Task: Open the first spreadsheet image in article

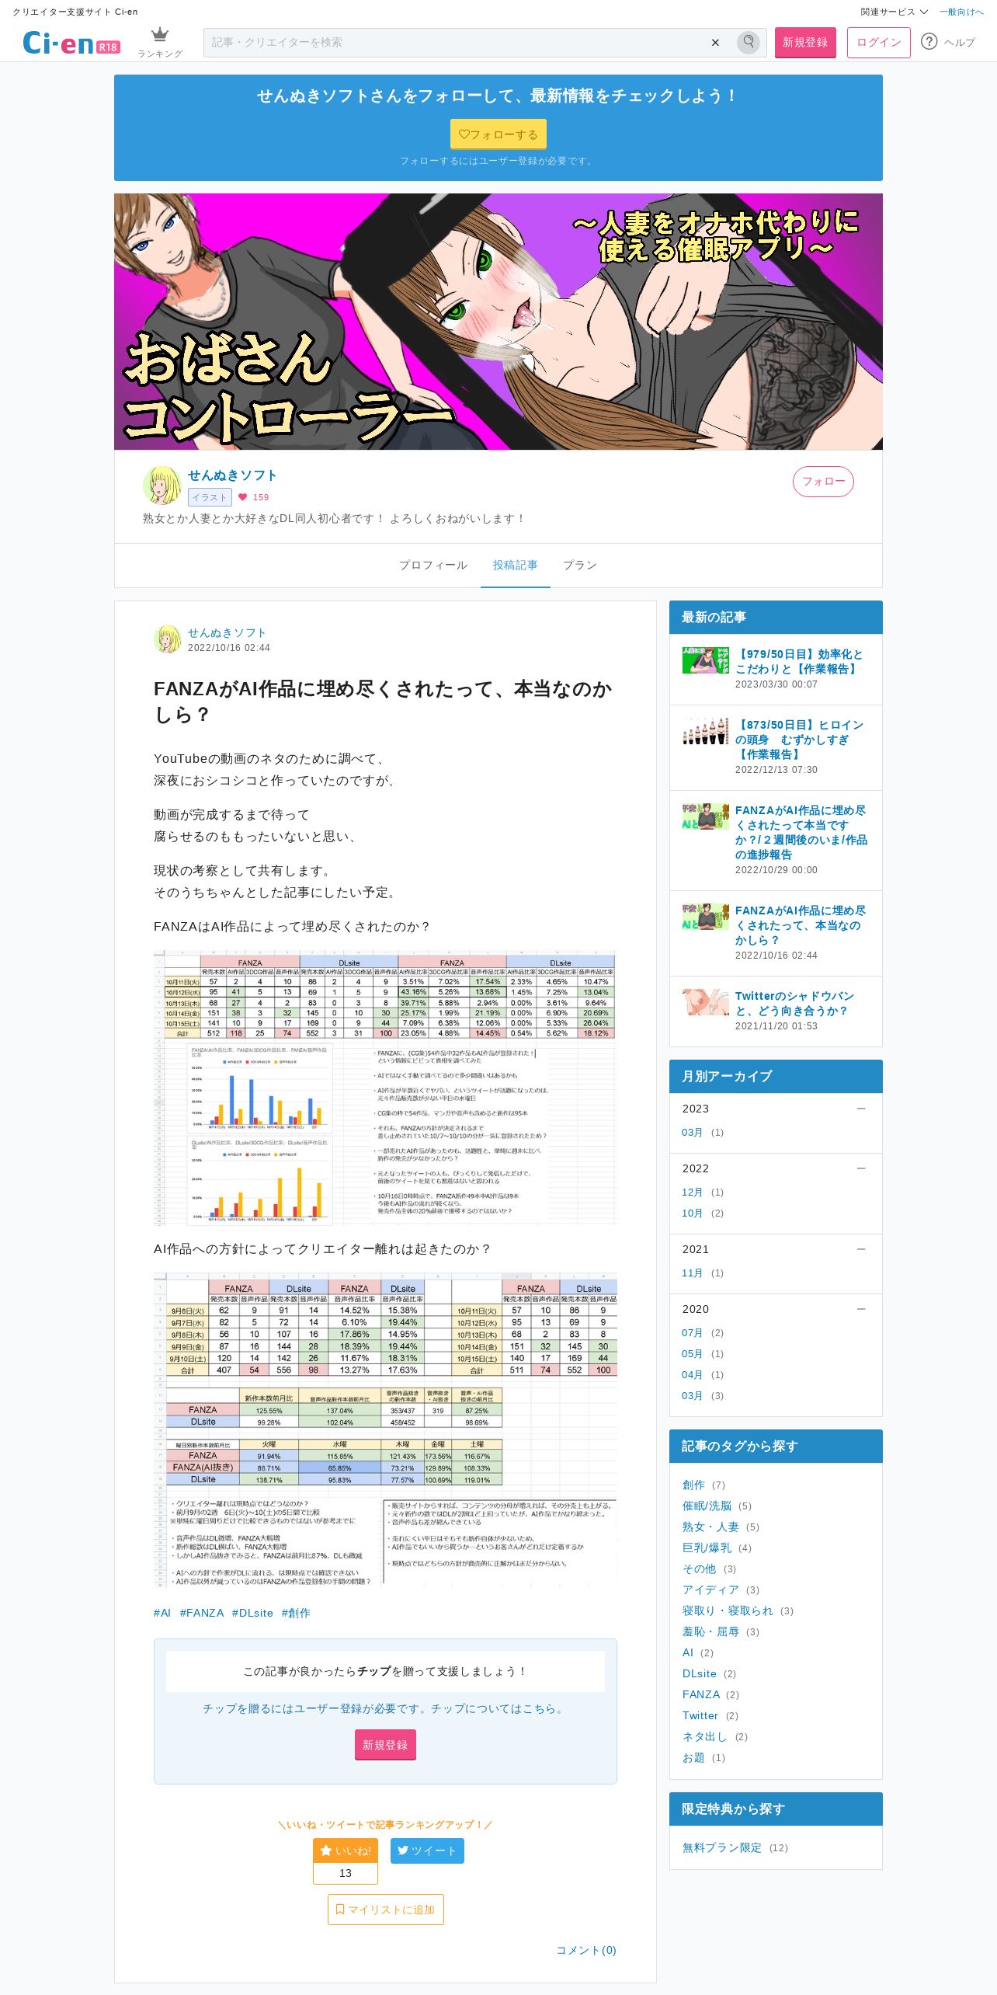Action: click(385, 1088)
